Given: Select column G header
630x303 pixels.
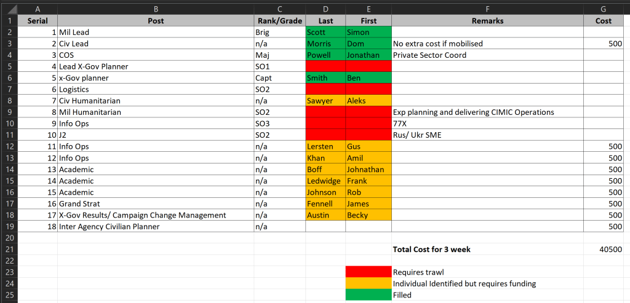Looking at the screenshot, I should click(604, 9).
